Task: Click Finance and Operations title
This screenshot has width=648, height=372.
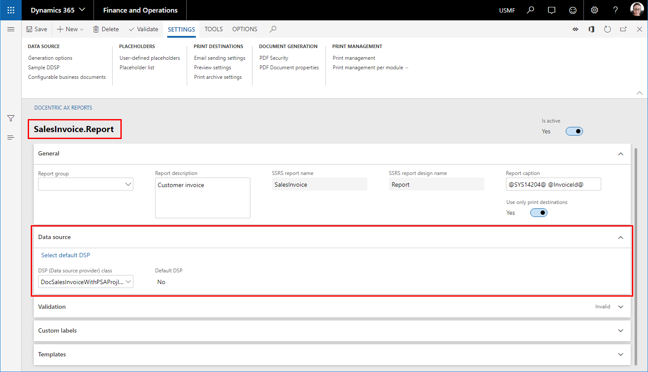Action: coord(140,10)
